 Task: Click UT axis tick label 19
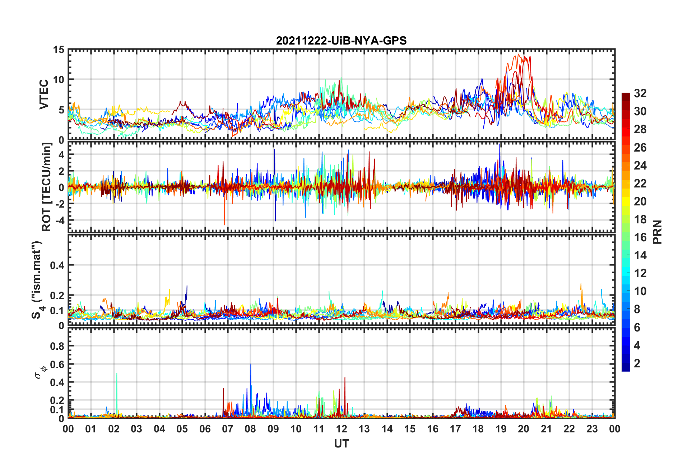[x=501, y=429]
